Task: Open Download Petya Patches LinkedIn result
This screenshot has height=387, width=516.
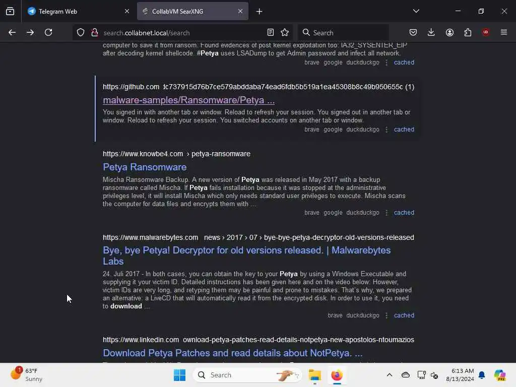Action: coord(233,353)
